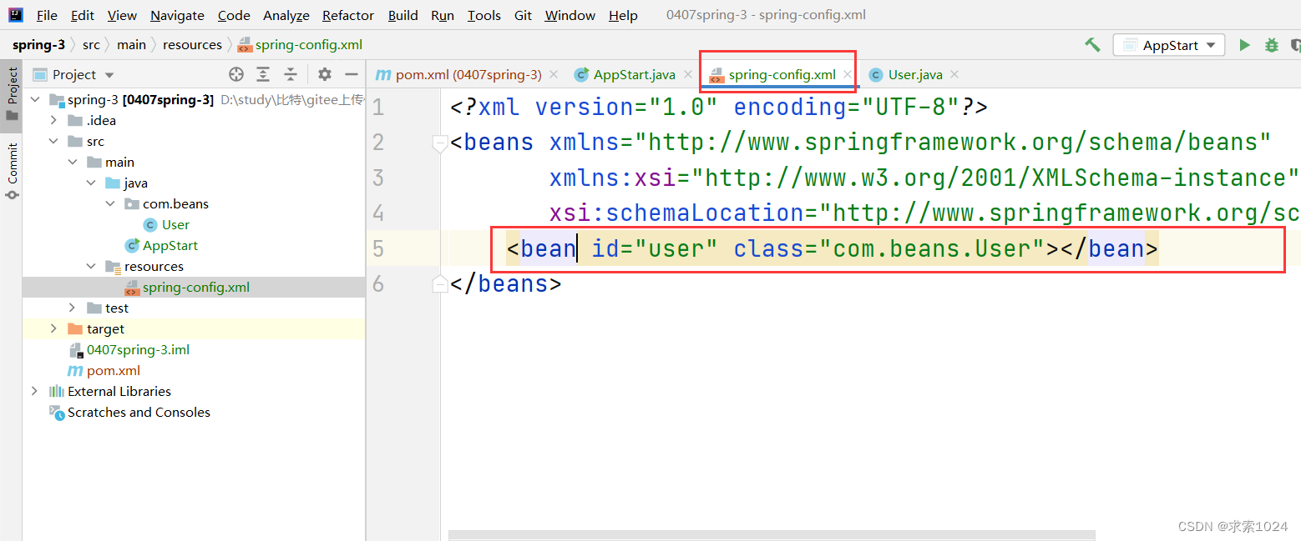Screen dimensions: 1301x541
Task: Click the Build project hammer icon
Action: (1092, 45)
